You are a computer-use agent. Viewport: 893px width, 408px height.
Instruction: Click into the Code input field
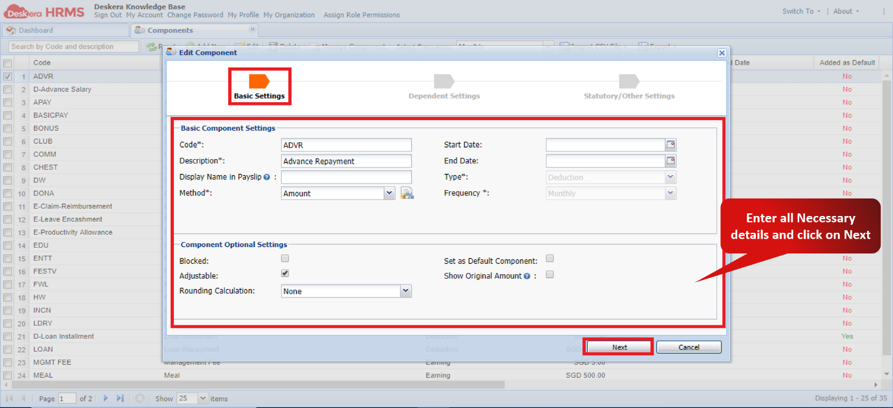coord(347,145)
